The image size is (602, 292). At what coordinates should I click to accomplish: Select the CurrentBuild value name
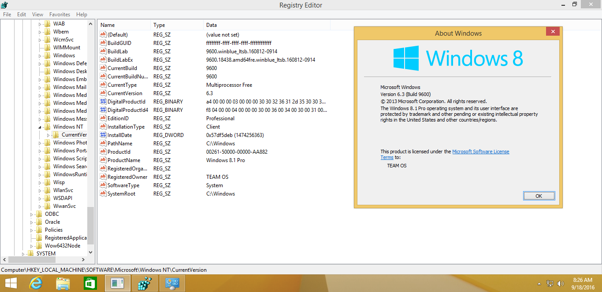point(122,68)
